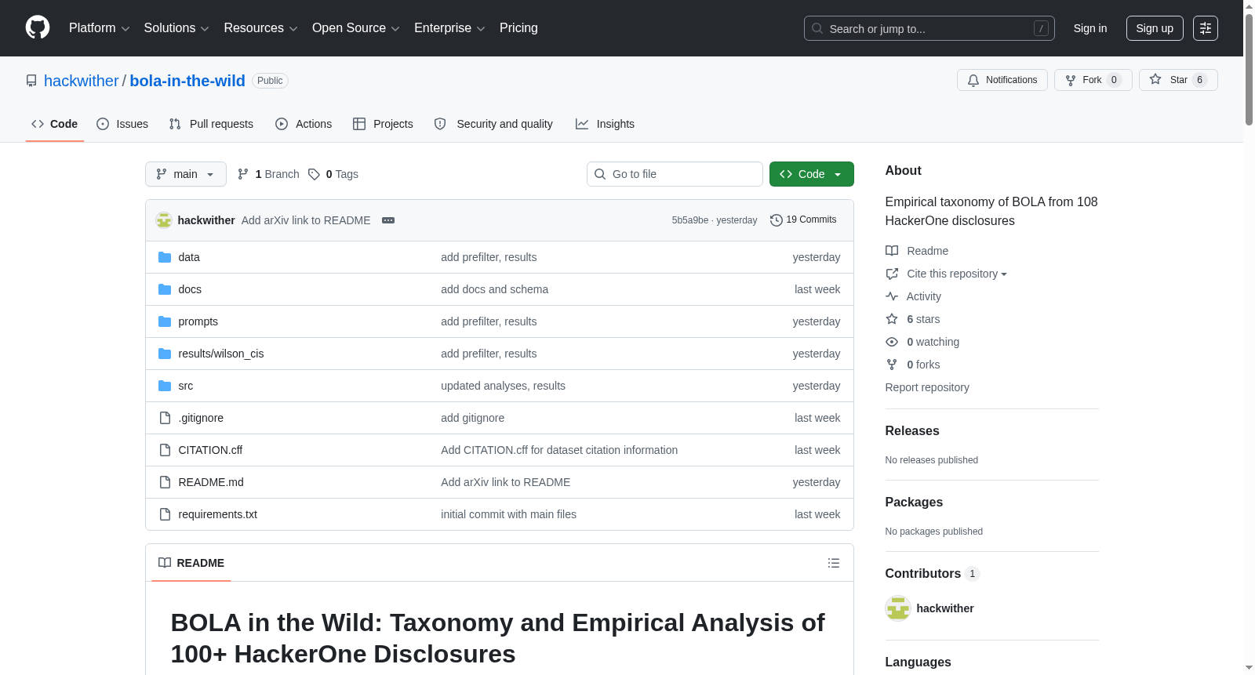1255x675 pixels.
Task: Click the README.md file icon
Action: coord(165,482)
